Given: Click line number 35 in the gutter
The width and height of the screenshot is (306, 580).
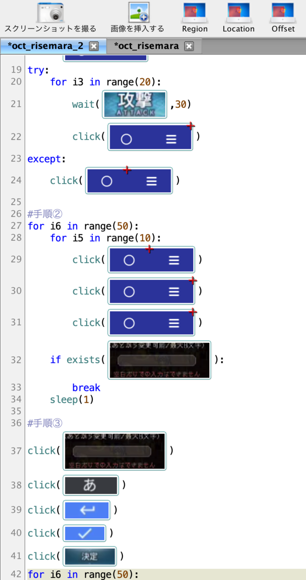Looking at the screenshot, I should 16,411.
